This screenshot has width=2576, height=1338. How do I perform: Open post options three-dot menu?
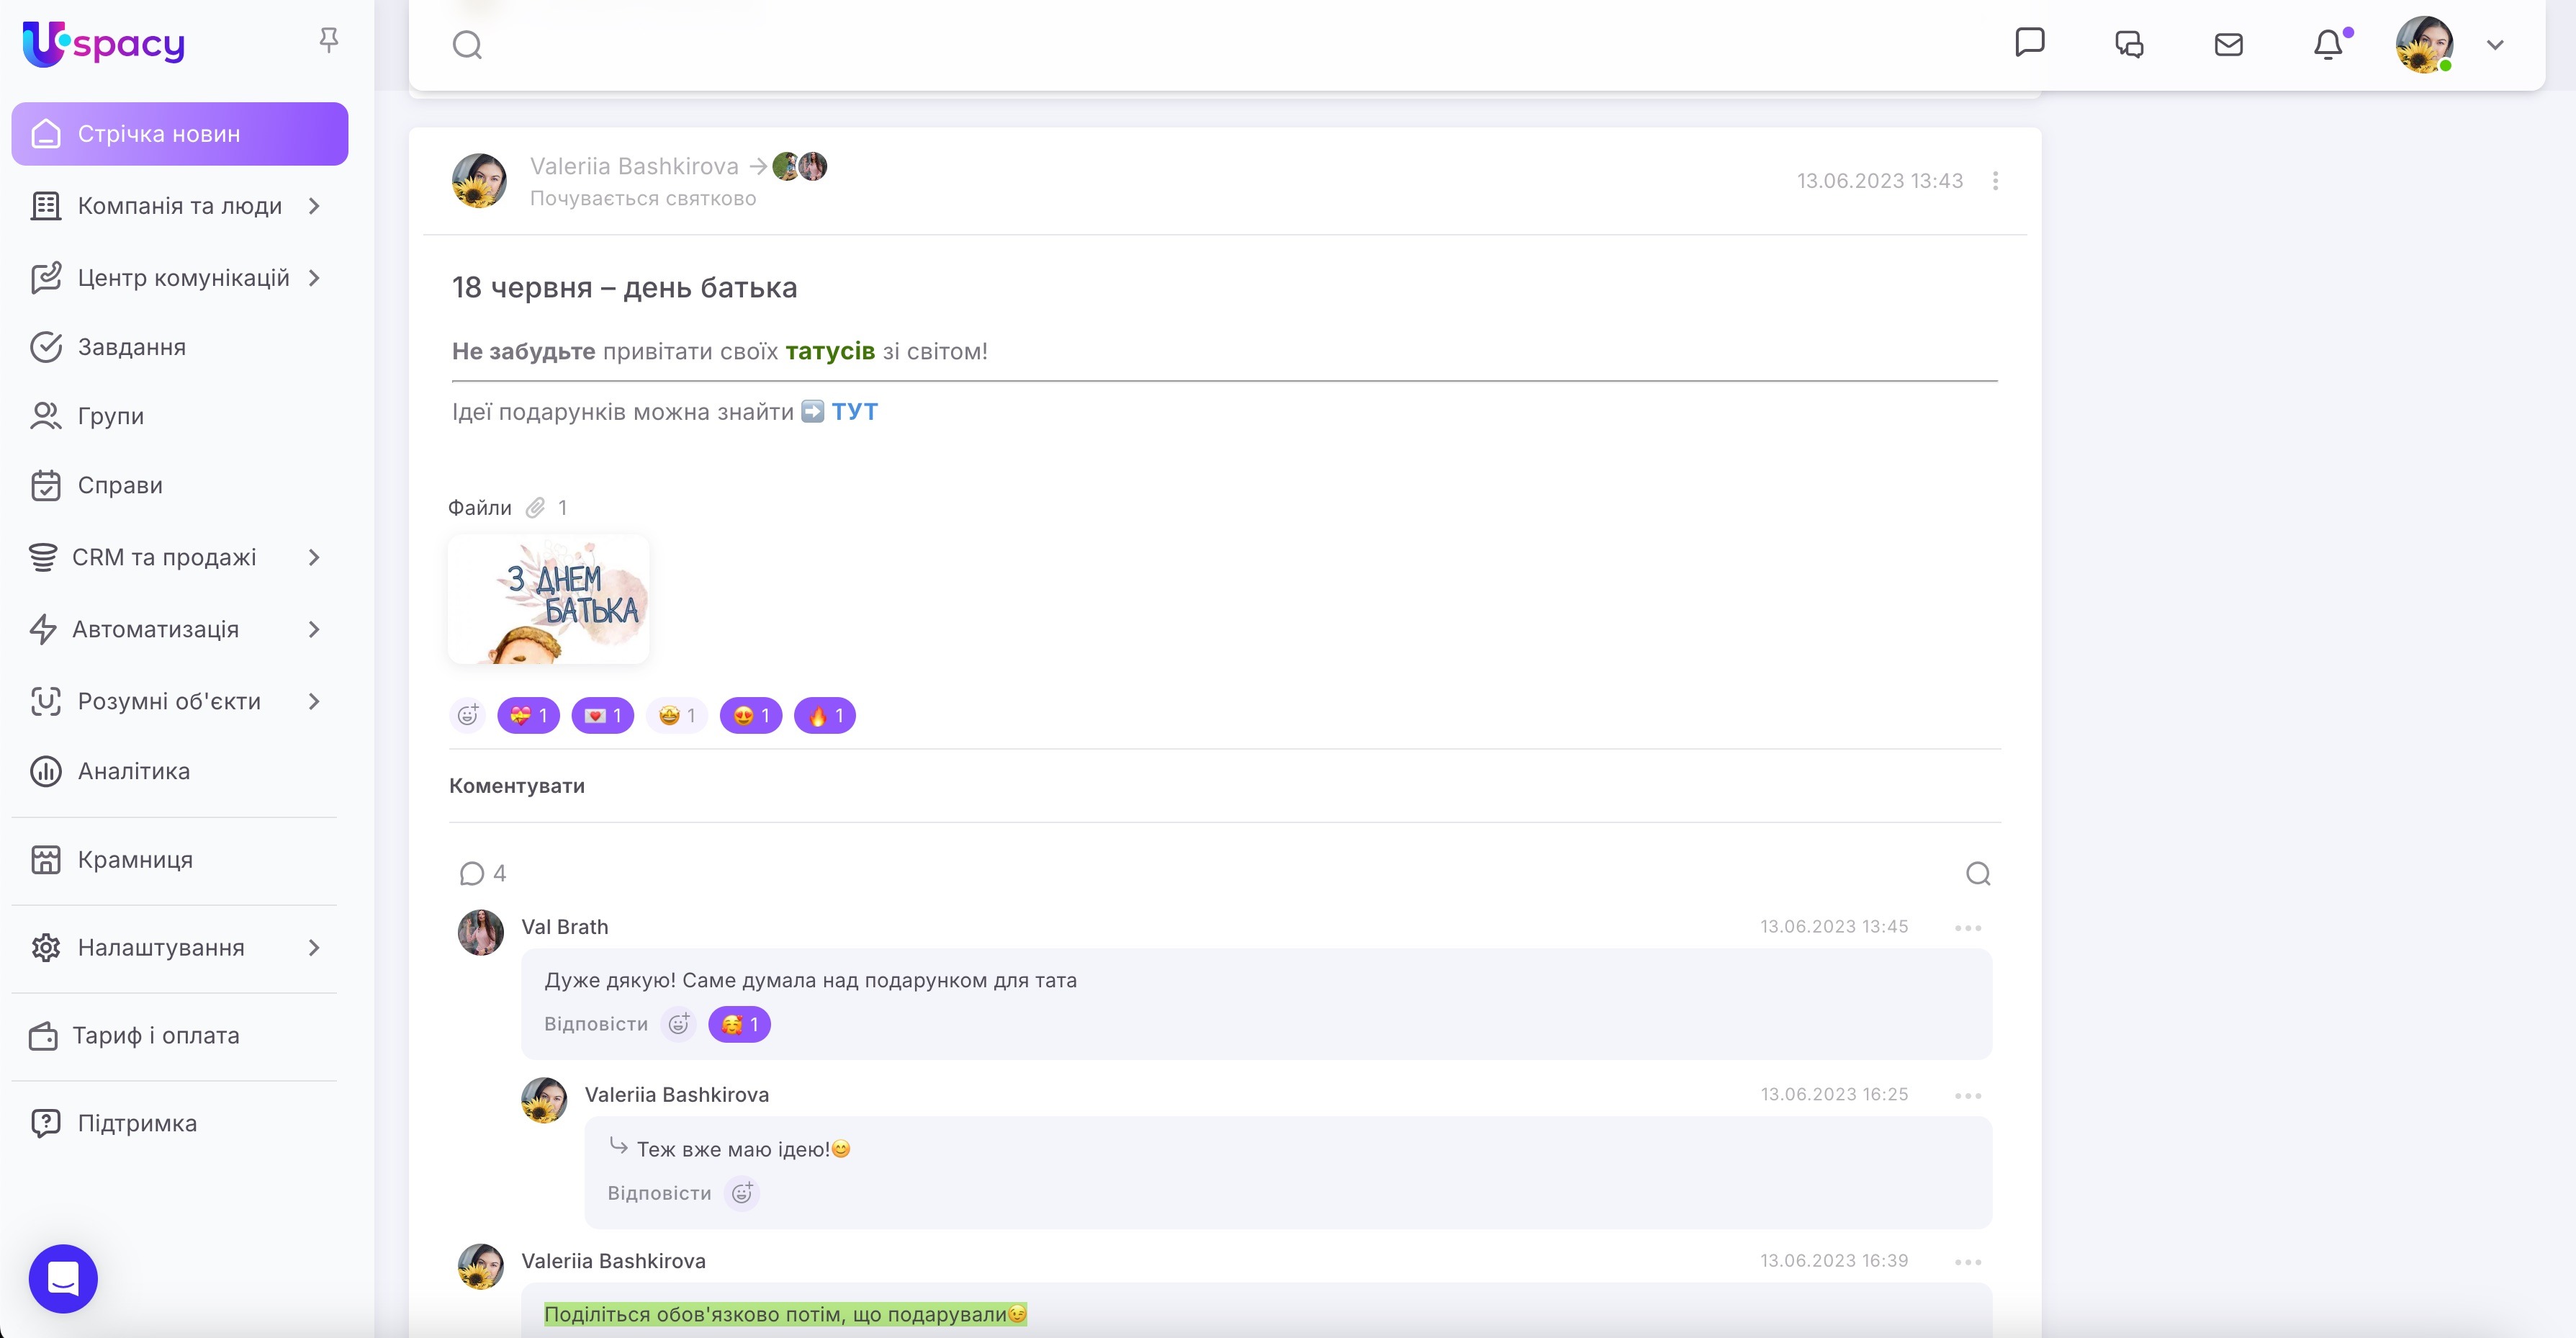point(1995,181)
